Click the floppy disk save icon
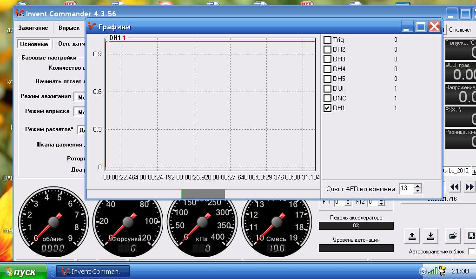Screen dimensions: 476x279 pyautogui.click(x=471, y=236)
